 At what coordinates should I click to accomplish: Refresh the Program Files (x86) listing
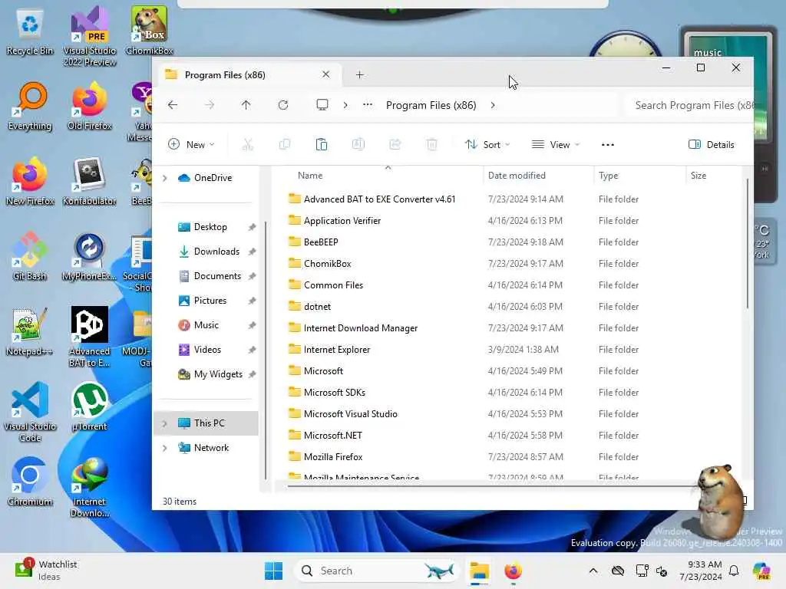(x=283, y=105)
